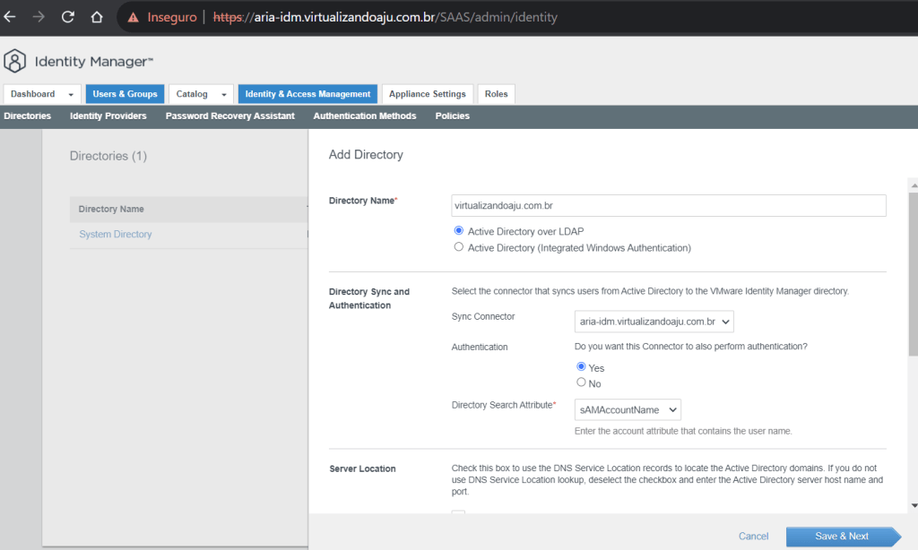Image resolution: width=918 pixels, height=550 pixels.
Task: Go to Authentication Methods submenu
Action: pos(364,116)
